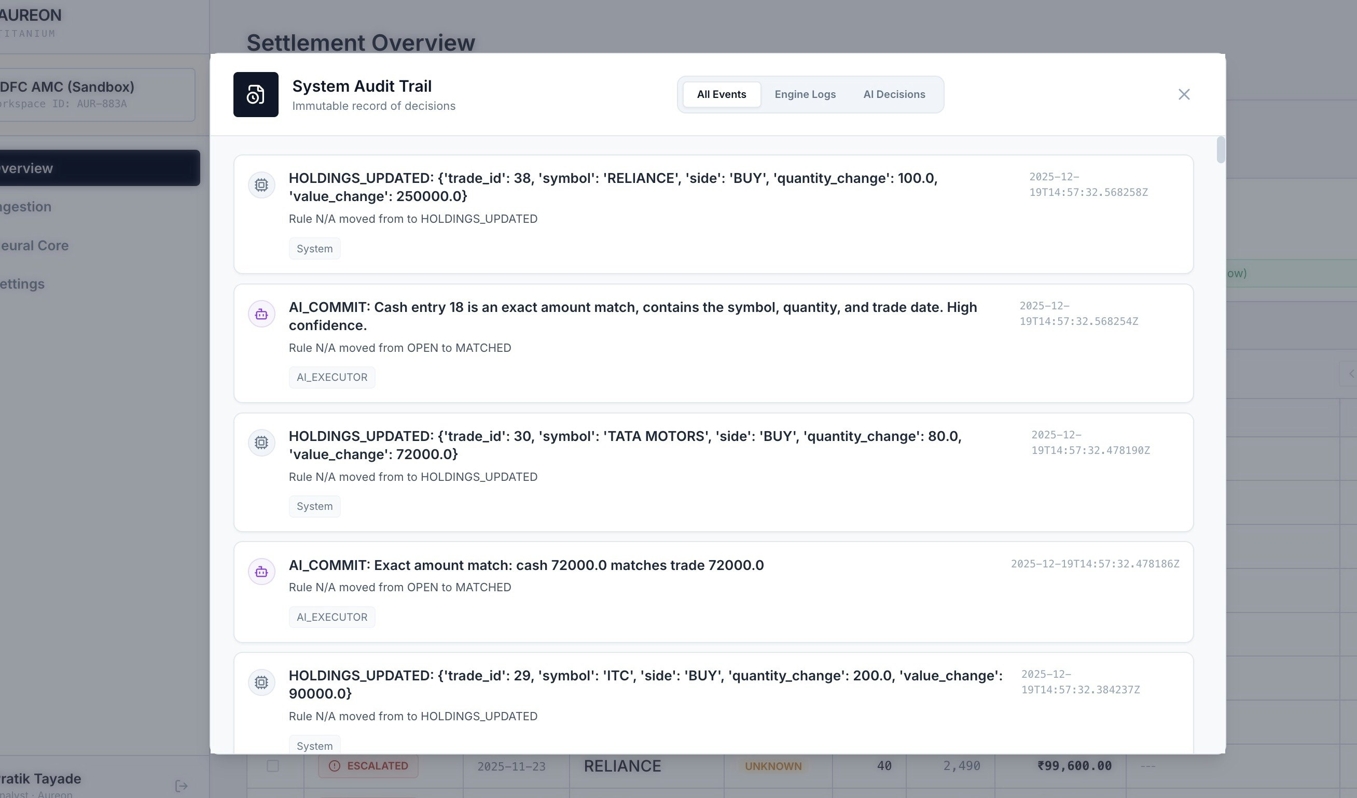Image resolution: width=1357 pixels, height=798 pixels.
Task: Click the logout icon beside user name
Action: (182, 786)
